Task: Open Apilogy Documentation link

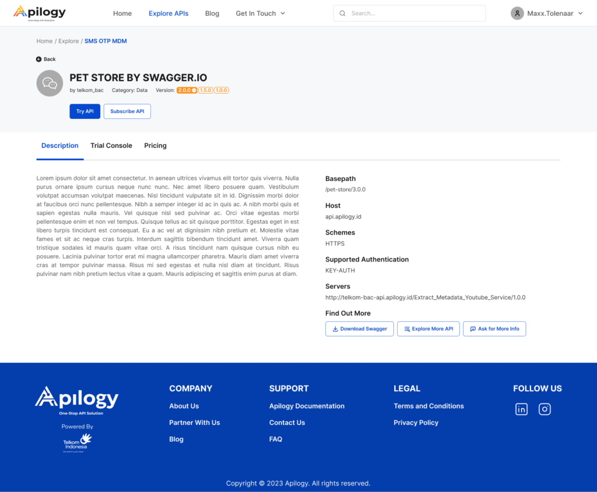Action: 307,406
